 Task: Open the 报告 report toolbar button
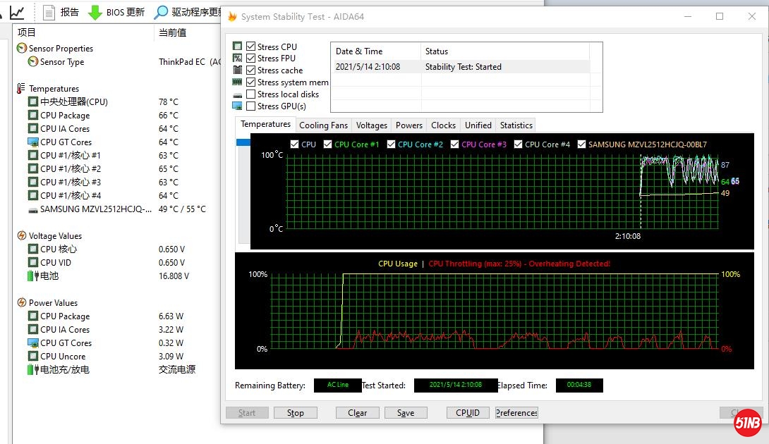pos(61,12)
